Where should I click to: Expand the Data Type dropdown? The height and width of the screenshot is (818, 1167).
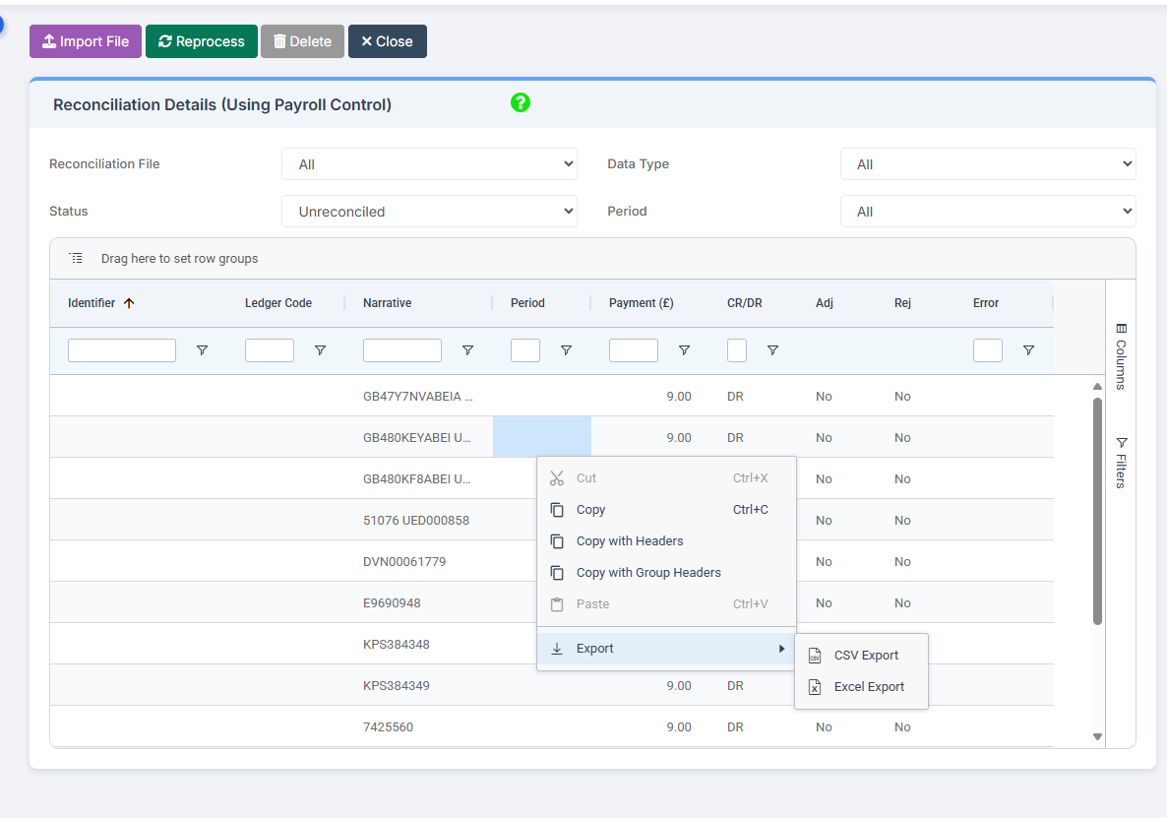[x=987, y=164]
